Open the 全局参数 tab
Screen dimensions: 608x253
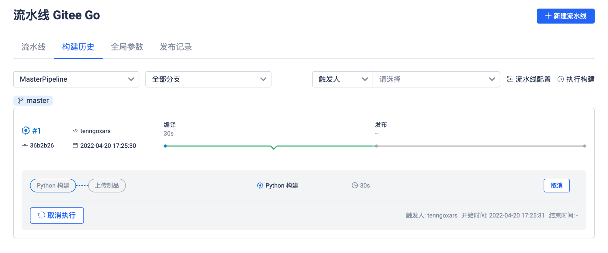tap(127, 47)
